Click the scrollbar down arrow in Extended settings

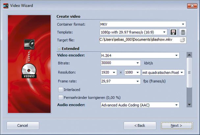coord(189,104)
